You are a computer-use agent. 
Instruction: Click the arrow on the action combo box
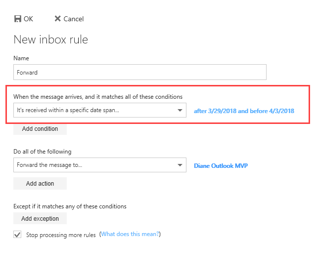pyautogui.click(x=180, y=165)
